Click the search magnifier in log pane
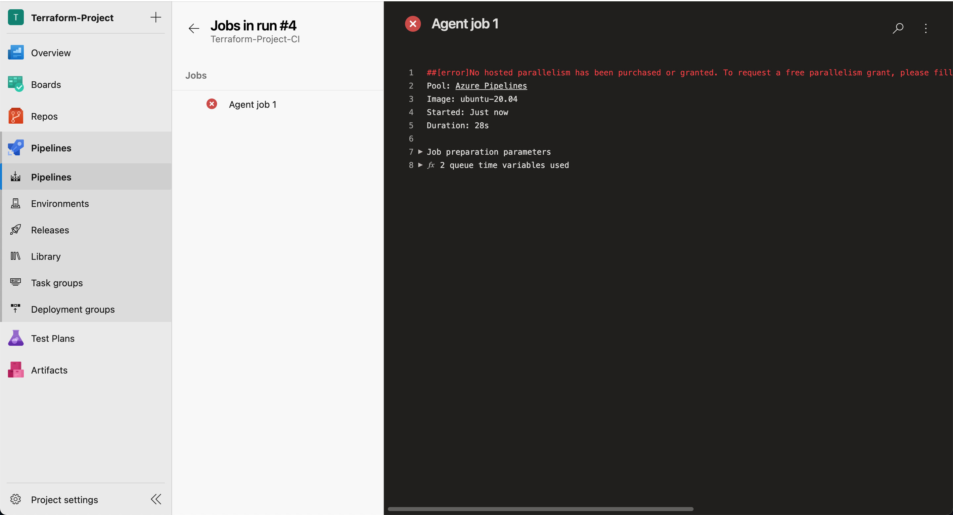953x515 pixels. tap(898, 28)
